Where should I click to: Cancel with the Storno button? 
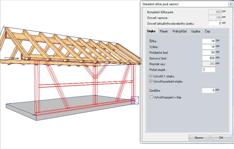[199, 138]
